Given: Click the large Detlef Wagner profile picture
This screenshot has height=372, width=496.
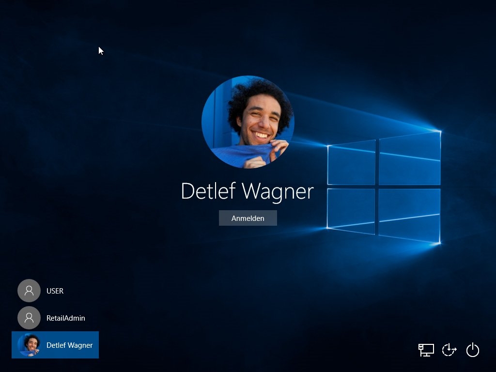Looking at the screenshot, I should 248,122.
